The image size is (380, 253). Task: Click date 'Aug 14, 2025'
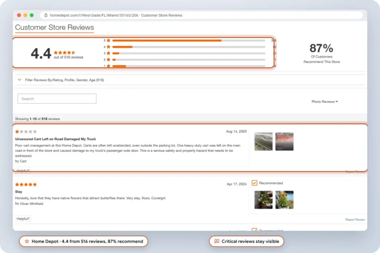(x=237, y=131)
